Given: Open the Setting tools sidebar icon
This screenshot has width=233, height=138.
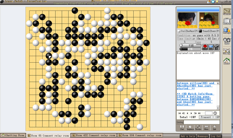Looking at the screenshot, I should [227, 51].
